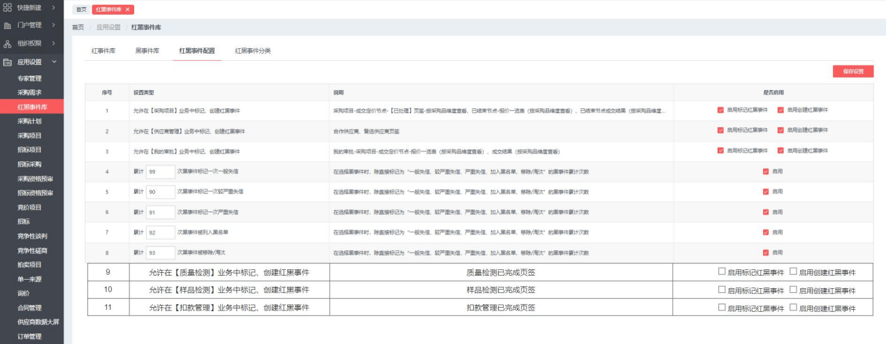The height and width of the screenshot is (344, 886).
Task: Expand the 门户管理 menu chevron
Action: 54,25
